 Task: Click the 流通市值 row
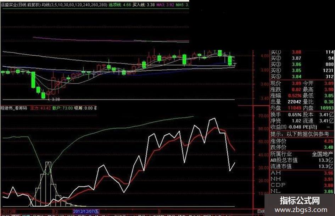point(302,166)
